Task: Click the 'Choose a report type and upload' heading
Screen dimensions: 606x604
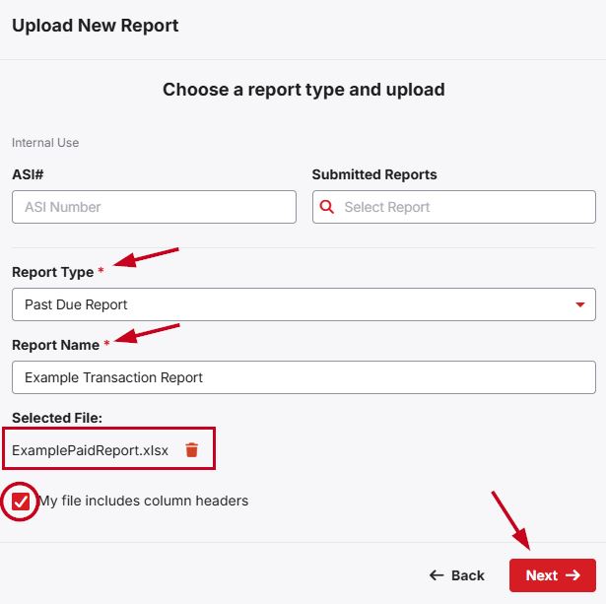Action: pos(303,90)
